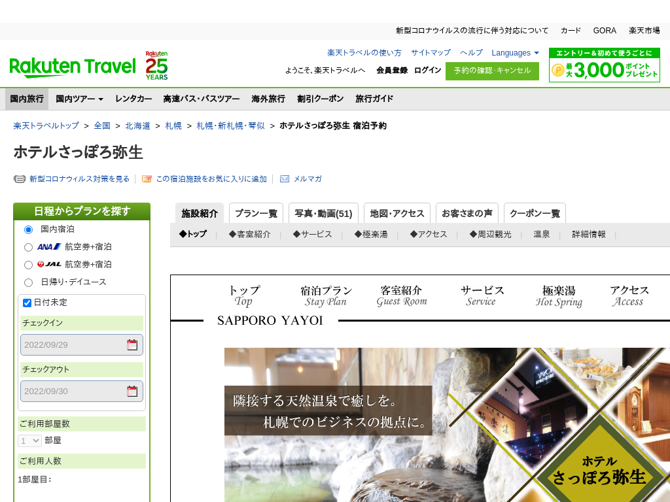Select the JAL 航空券+宿泊 radio option
This screenshot has height=502, width=670.
coord(29,265)
